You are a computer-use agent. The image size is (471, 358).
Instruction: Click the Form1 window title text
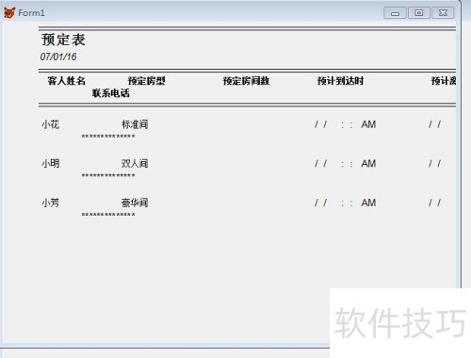click(x=31, y=13)
